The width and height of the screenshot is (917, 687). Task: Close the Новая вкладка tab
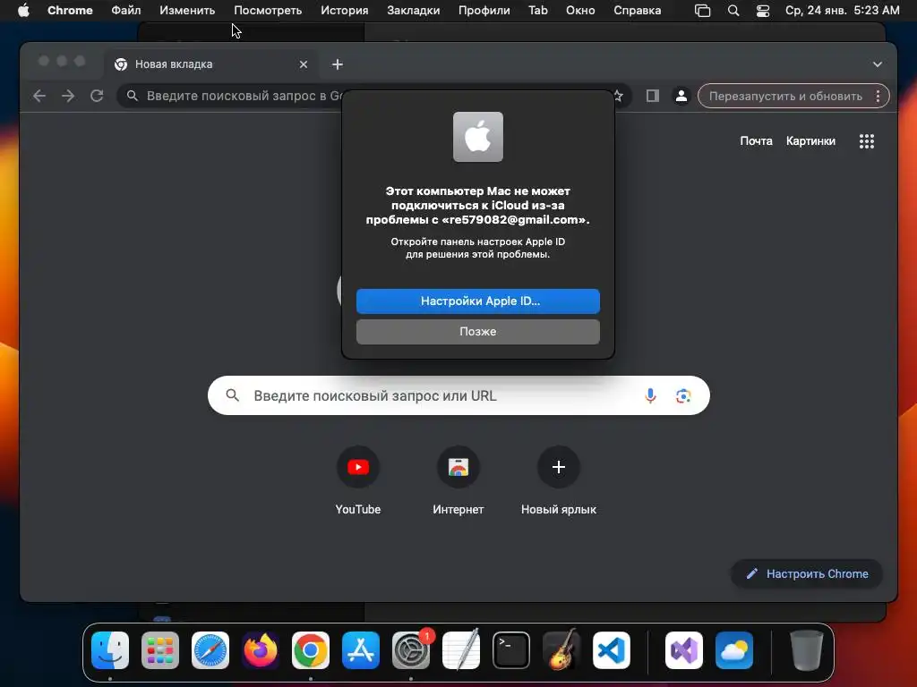point(304,64)
